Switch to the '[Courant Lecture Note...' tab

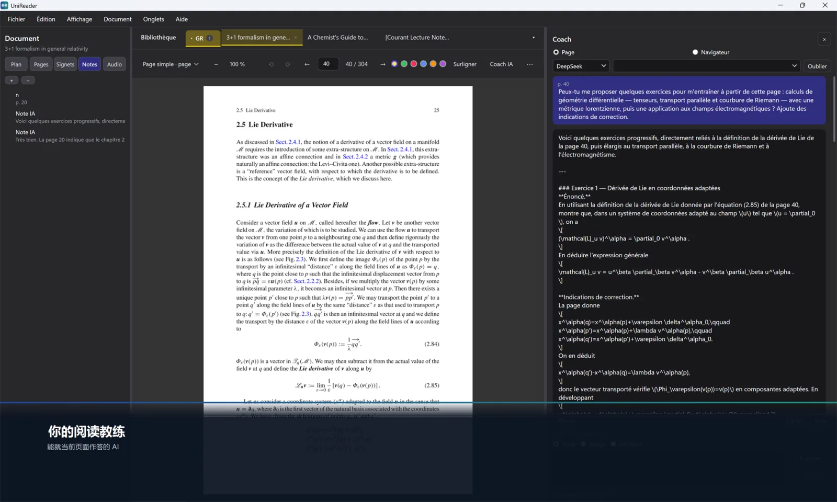tap(417, 38)
